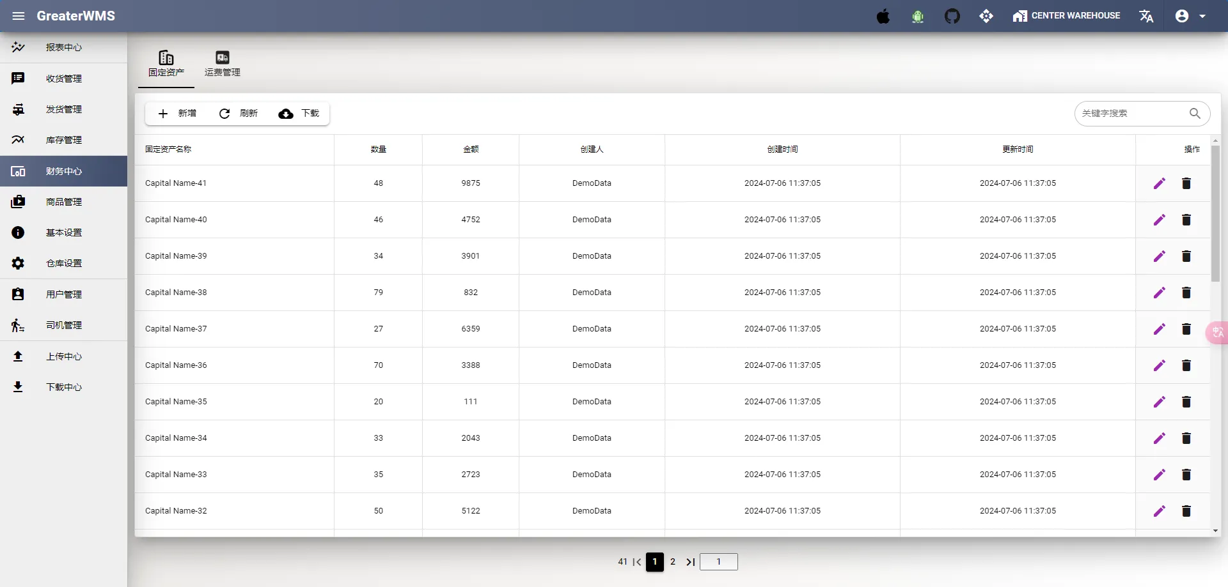Open 下载中心 in sidebar
This screenshot has height=587, width=1228.
coord(63,387)
